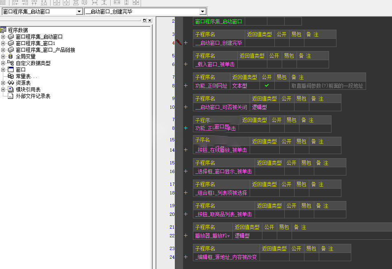Click the red marker at line 4

coord(179,42)
